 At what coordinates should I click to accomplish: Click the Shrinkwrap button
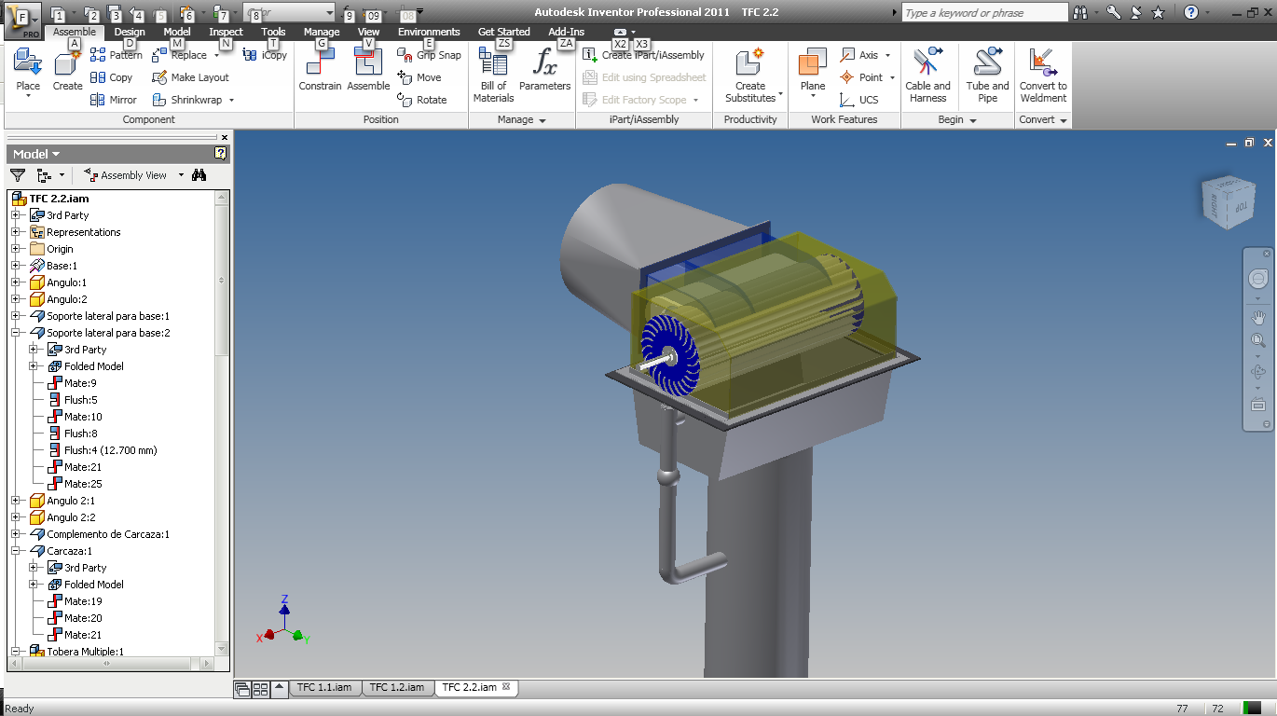pos(193,100)
